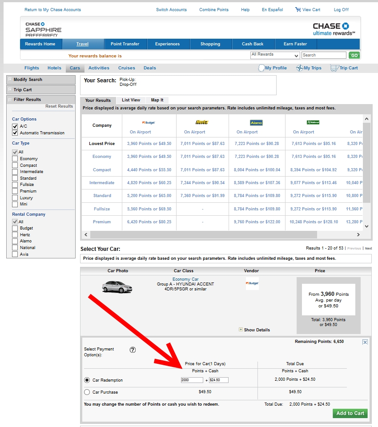378x427 pixels.
Task: Click the Hertz logo in comparison table
Action: tap(202, 122)
